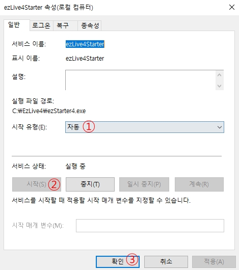
Task: Select the 종속성 tab
Action: pyautogui.click(x=90, y=25)
